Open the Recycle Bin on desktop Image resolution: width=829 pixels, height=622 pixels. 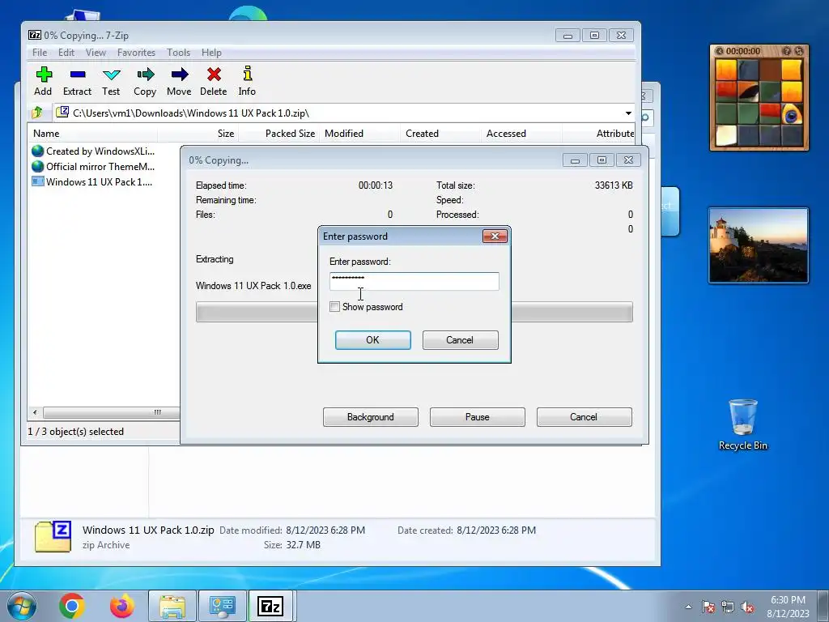pos(743,424)
